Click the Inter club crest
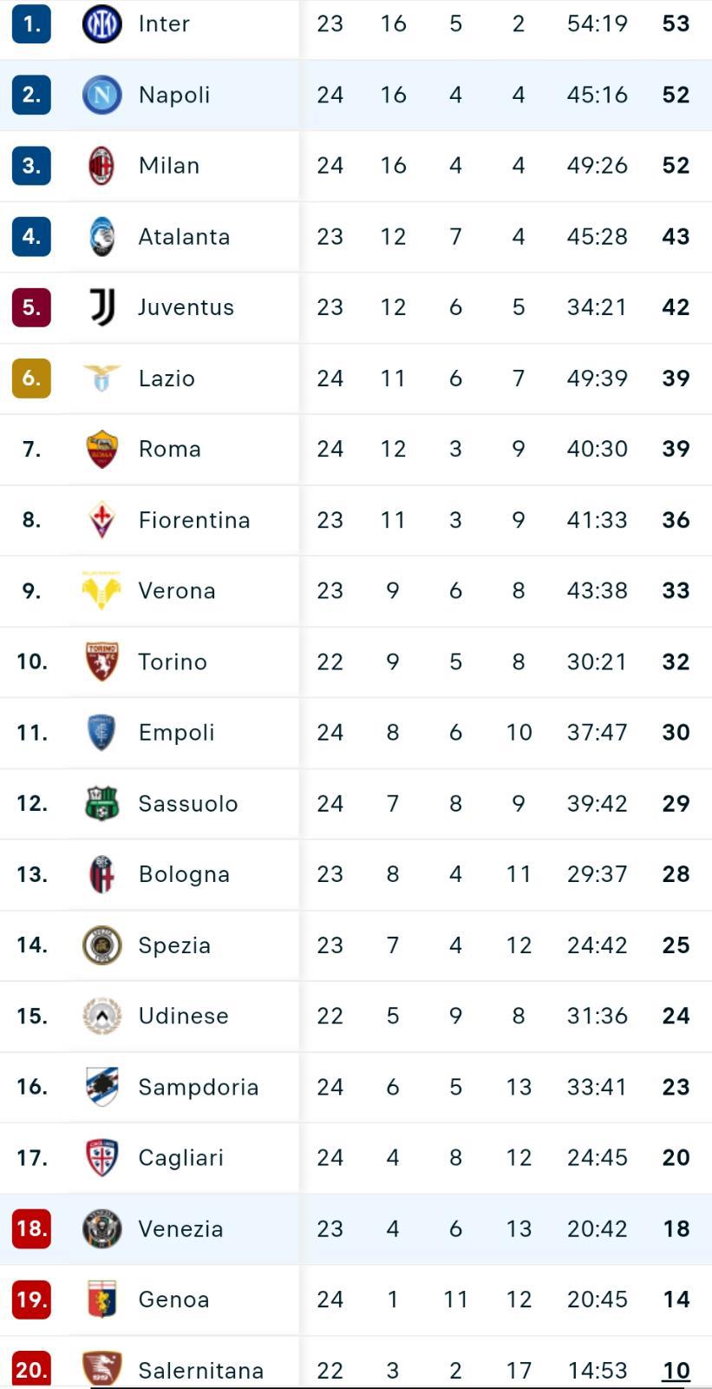Viewport: 712px width, 1389px height. [x=101, y=23]
